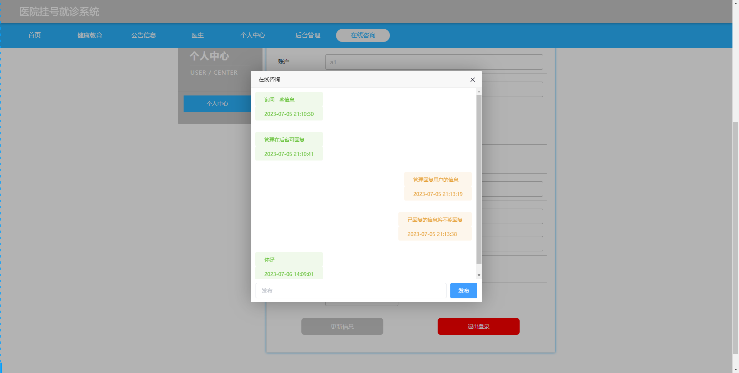The width and height of the screenshot is (739, 373).
Task: Click the 账户 field label
Action: (283, 62)
